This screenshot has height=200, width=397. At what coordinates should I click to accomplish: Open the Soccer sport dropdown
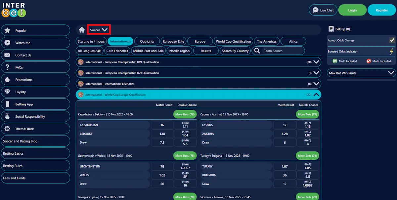pyautogui.click(x=99, y=29)
